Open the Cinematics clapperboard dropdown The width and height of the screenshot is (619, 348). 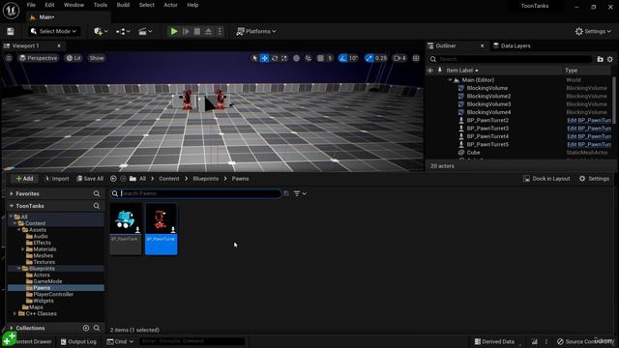click(x=145, y=31)
